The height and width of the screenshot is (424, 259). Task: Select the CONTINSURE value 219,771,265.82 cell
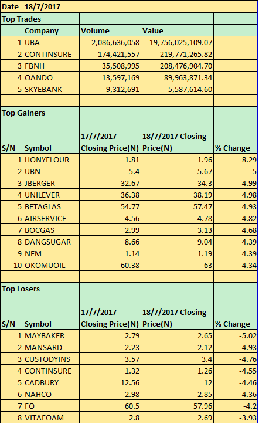click(x=177, y=54)
